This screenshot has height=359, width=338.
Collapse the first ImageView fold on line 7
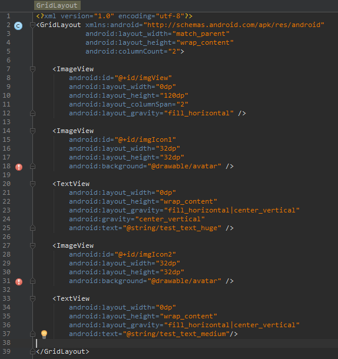click(x=32, y=69)
